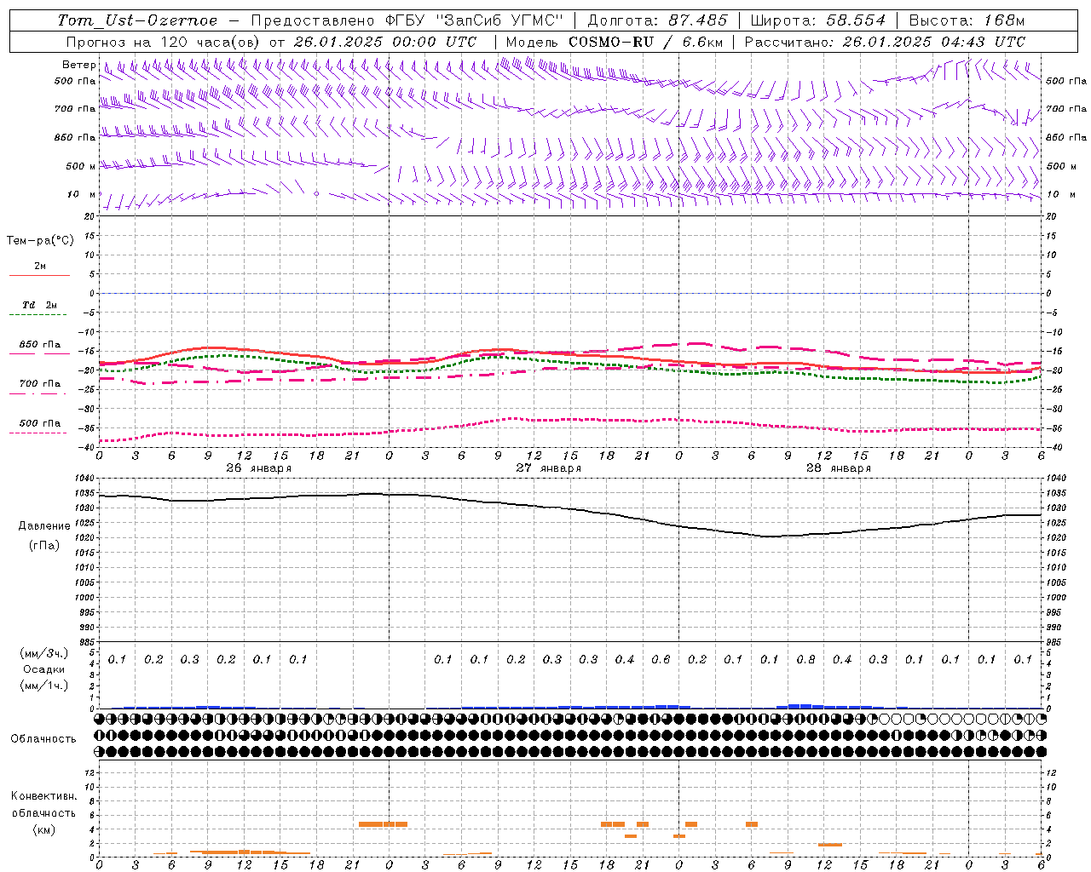Click the model label COSMO-RU / 6.6км
1091x872 pixels.
[x=645, y=42]
